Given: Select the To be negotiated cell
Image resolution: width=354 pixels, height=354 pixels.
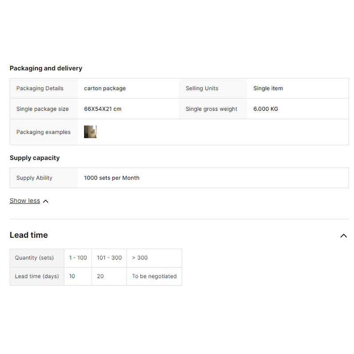Looking at the screenshot, I should 154,277.
